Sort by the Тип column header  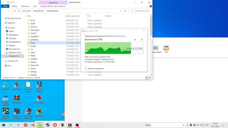(x=89, y=16)
